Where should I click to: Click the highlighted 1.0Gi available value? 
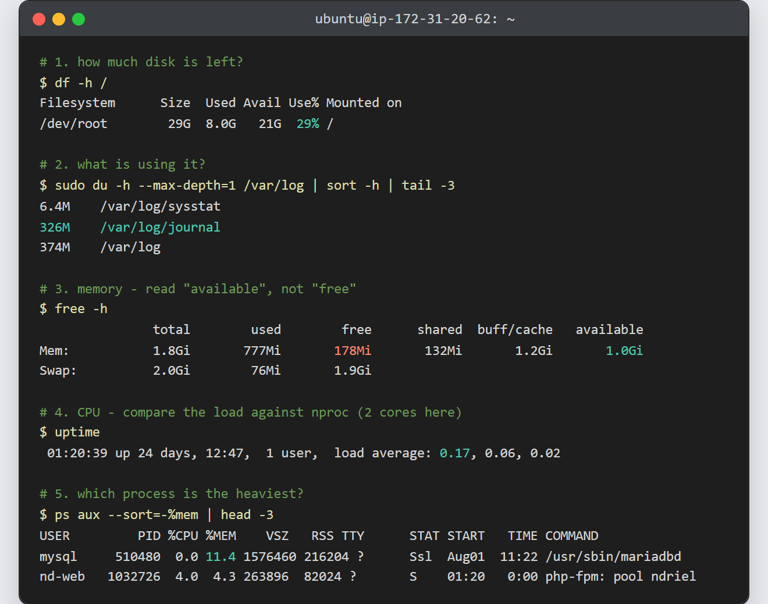coord(624,351)
